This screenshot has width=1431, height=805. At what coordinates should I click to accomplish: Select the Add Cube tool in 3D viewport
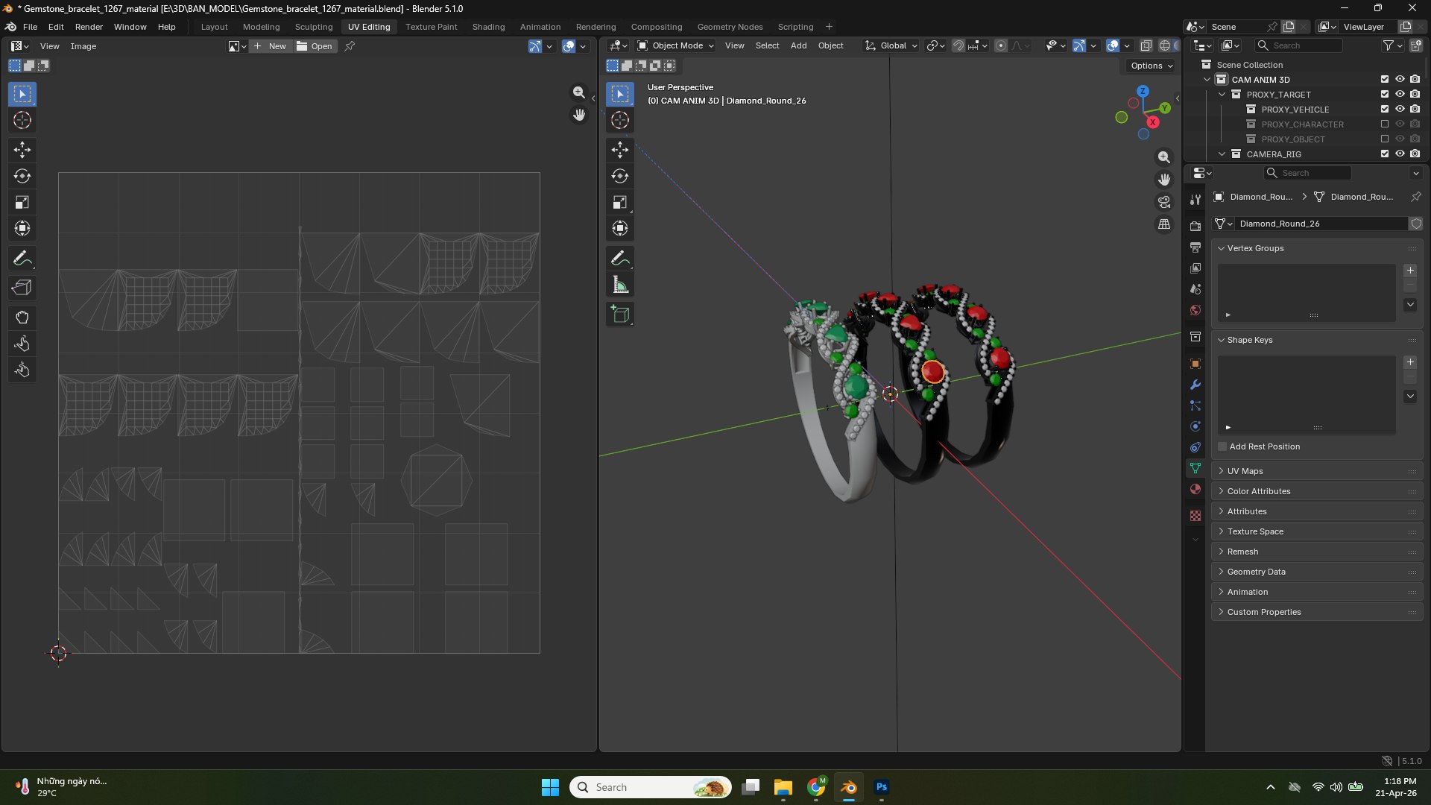(x=620, y=315)
